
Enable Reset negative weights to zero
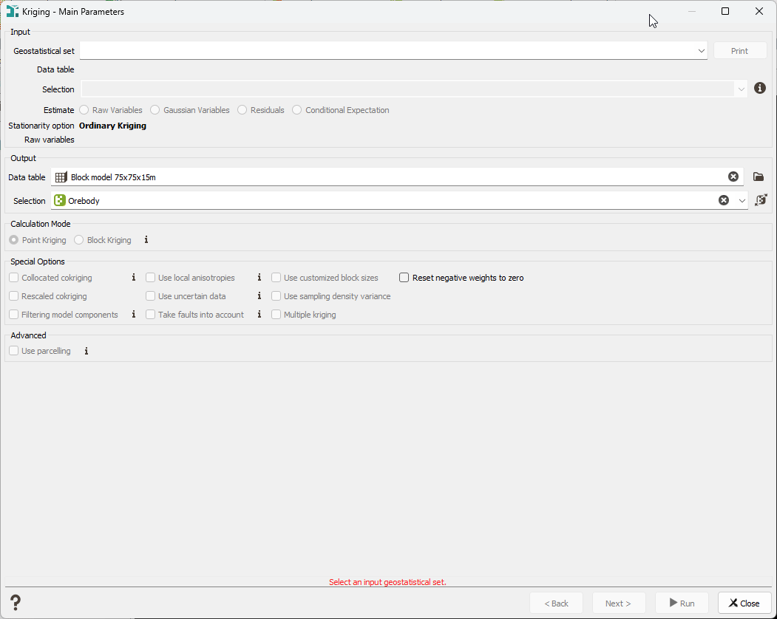(x=404, y=277)
